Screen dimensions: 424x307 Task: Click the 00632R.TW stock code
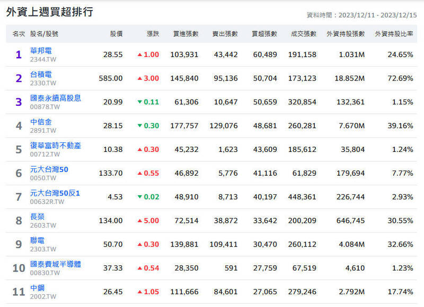coord(47,202)
